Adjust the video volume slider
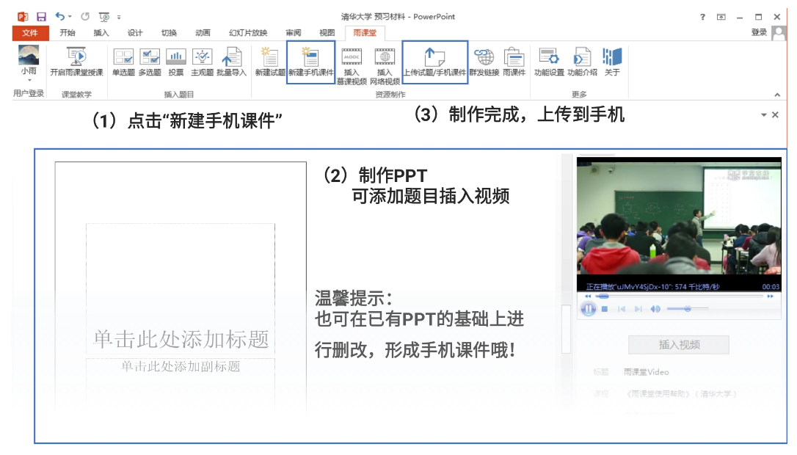797x455 pixels. pos(687,308)
